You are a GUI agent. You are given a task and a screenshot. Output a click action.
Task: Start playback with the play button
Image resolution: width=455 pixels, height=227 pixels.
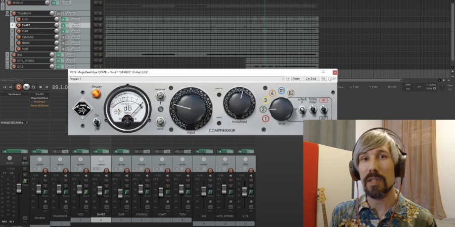[x=26, y=87]
